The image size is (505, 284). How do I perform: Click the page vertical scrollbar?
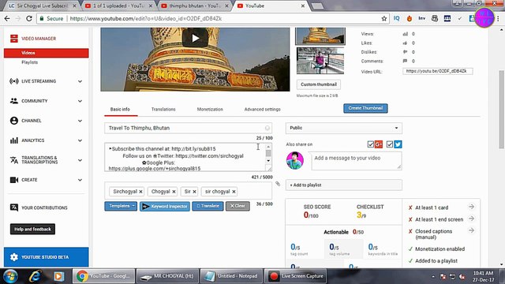(x=502, y=110)
